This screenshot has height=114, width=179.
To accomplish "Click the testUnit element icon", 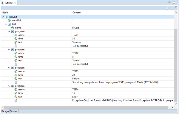I will pos(6,17).
